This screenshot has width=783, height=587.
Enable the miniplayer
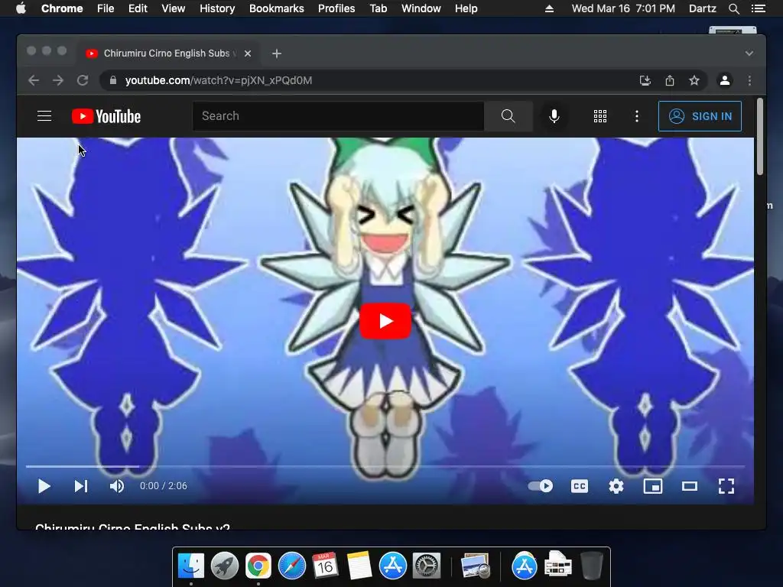pyautogui.click(x=653, y=486)
